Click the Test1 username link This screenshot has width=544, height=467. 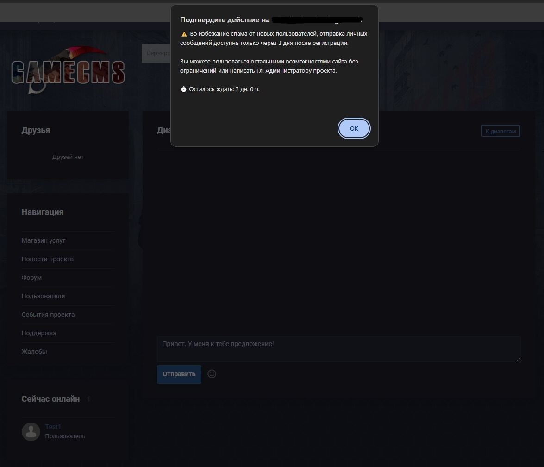click(53, 427)
